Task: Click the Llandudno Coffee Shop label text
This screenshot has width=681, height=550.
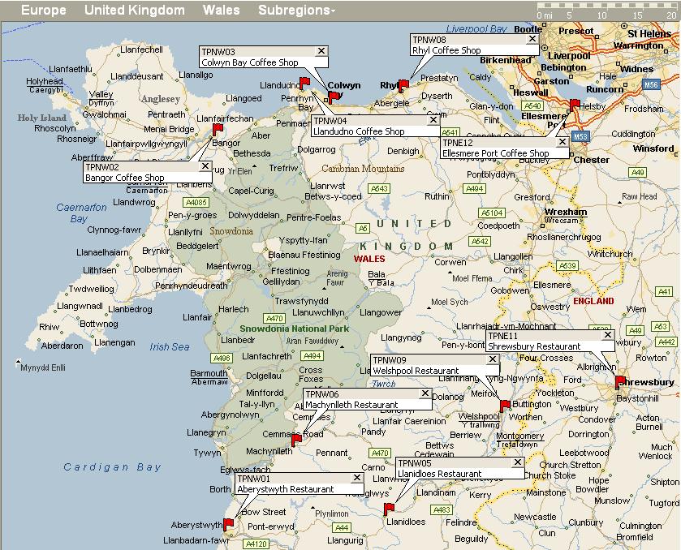Action: 359,131
